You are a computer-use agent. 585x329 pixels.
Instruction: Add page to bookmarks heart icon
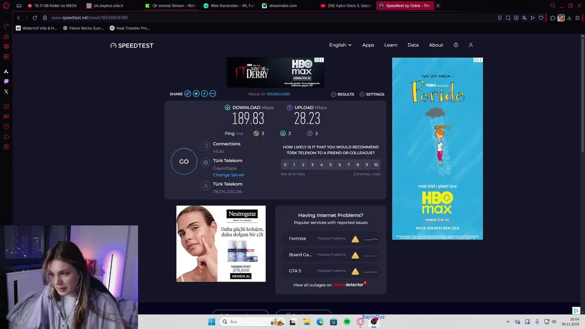click(541, 18)
